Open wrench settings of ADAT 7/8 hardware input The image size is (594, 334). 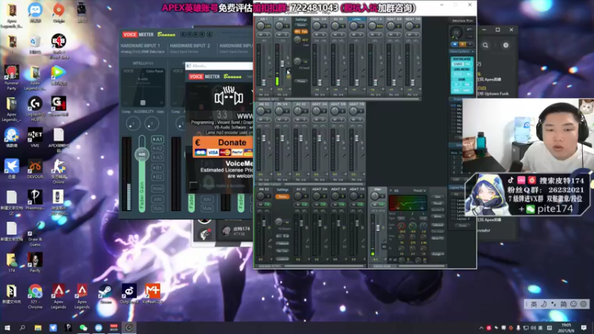(419, 70)
